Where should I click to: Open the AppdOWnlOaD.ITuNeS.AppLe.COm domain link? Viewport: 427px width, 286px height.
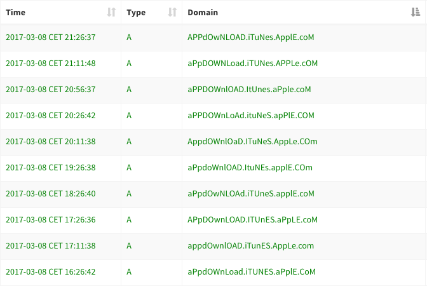pos(252,142)
